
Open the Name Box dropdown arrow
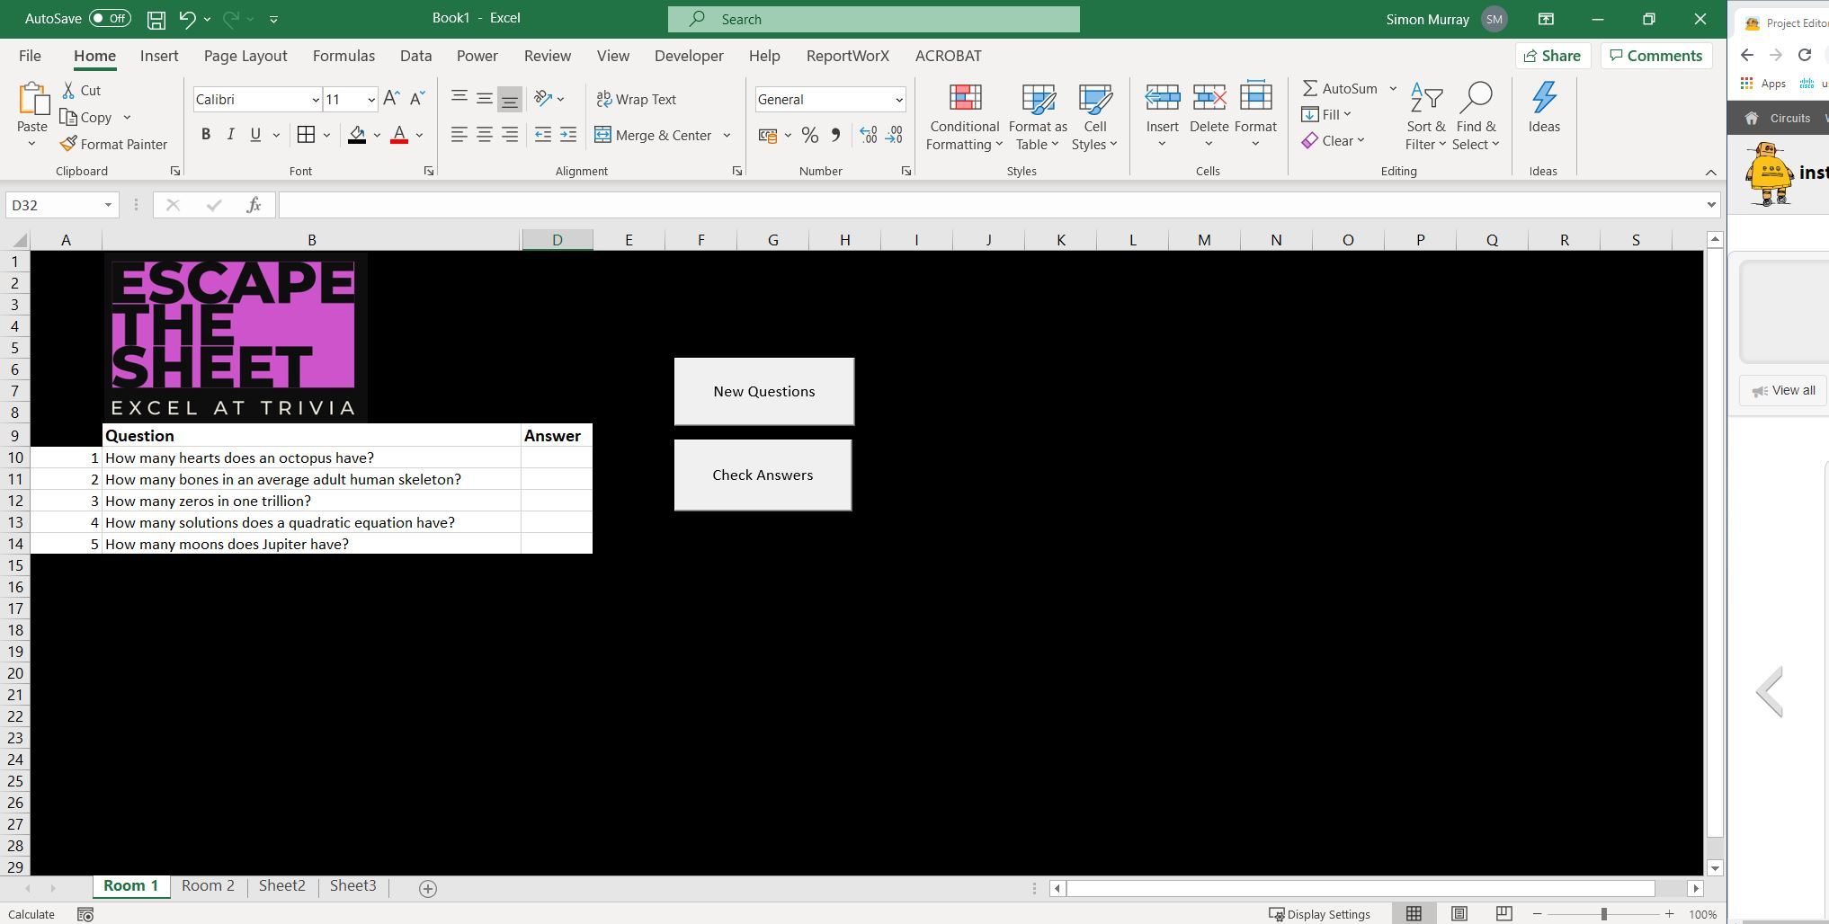pyautogui.click(x=108, y=205)
